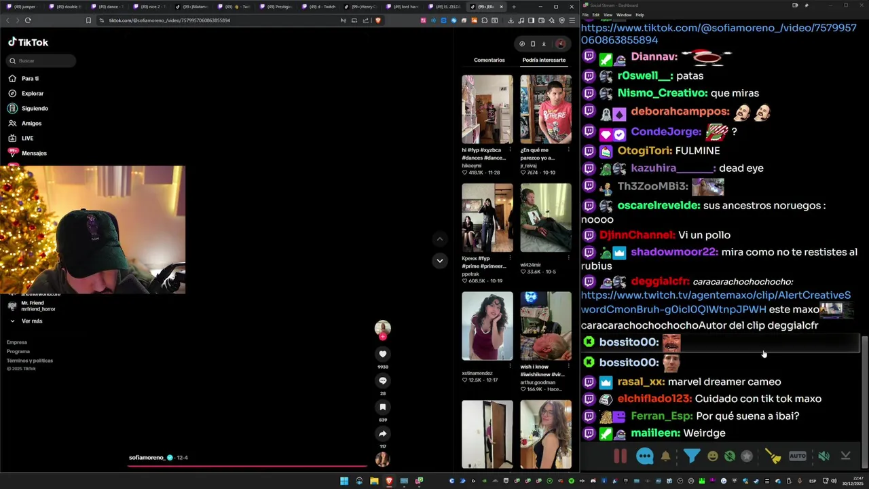Open Help menu in Social Stream

tap(640, 14)
